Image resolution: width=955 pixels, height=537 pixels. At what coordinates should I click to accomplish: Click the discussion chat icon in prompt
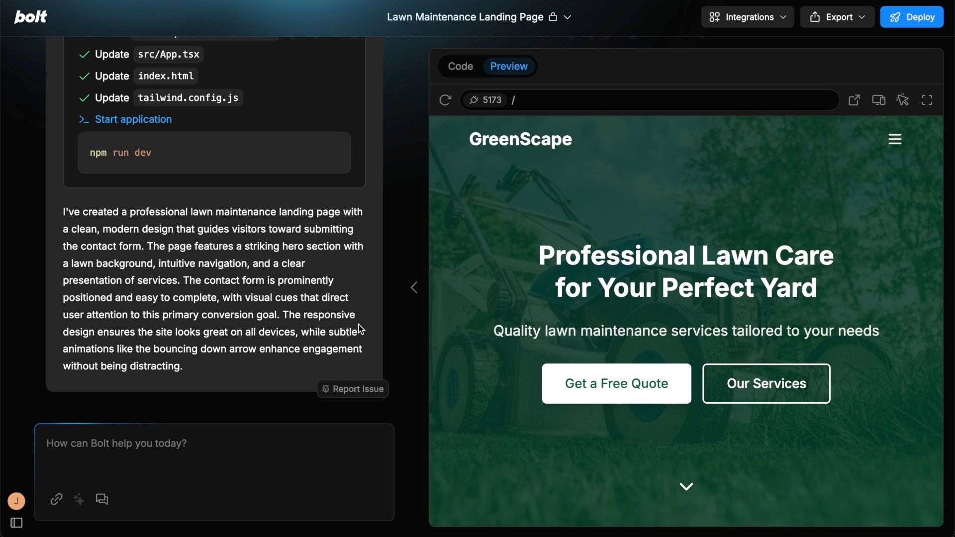(x=102, y=499)
